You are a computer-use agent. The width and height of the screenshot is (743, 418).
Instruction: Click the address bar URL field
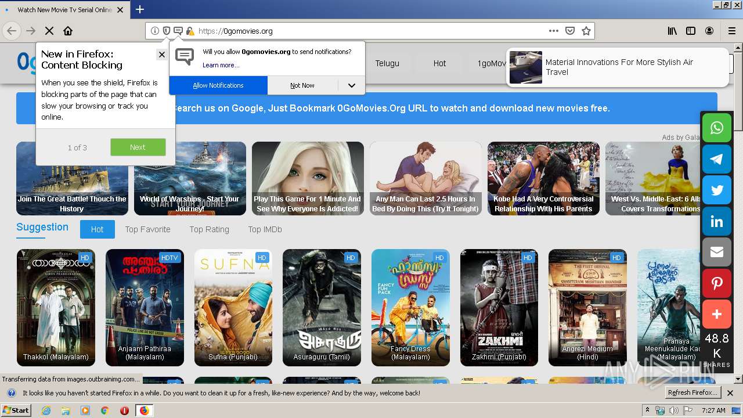click(x=371, y=31)
